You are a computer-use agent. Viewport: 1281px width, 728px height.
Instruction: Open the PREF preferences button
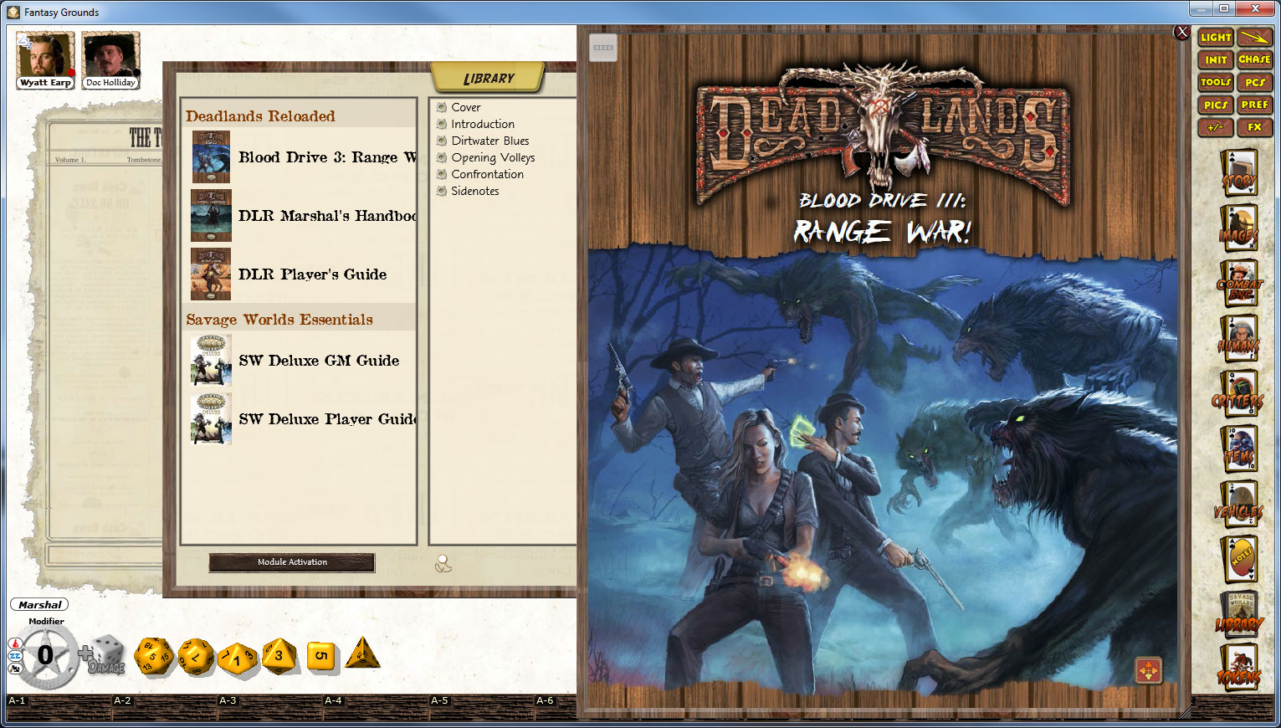click(x=1254, y=105)
